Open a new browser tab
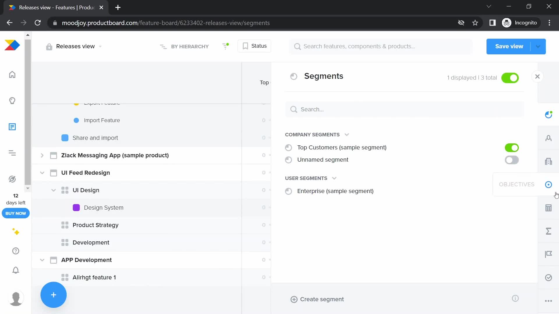 118,8
